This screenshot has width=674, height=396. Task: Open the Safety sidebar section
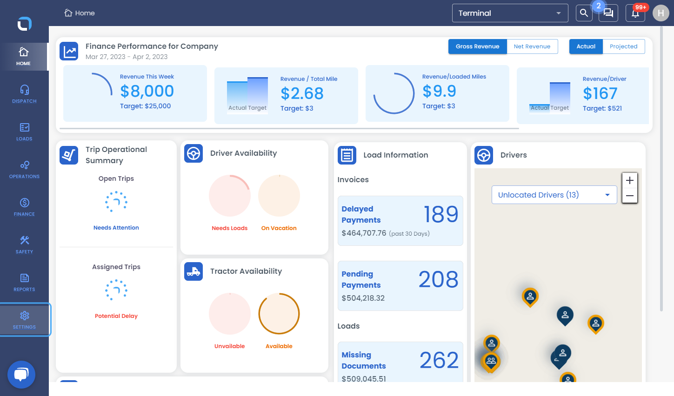click(x=24, y=244)
